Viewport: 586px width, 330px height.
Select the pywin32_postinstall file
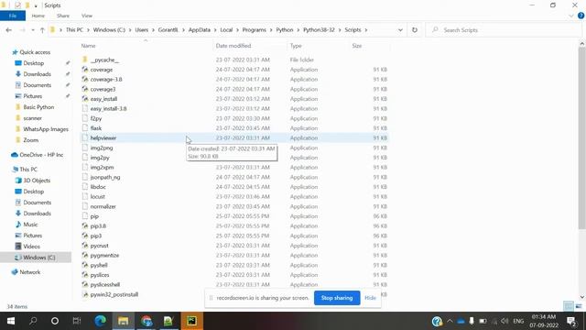[x=114, y=294]
